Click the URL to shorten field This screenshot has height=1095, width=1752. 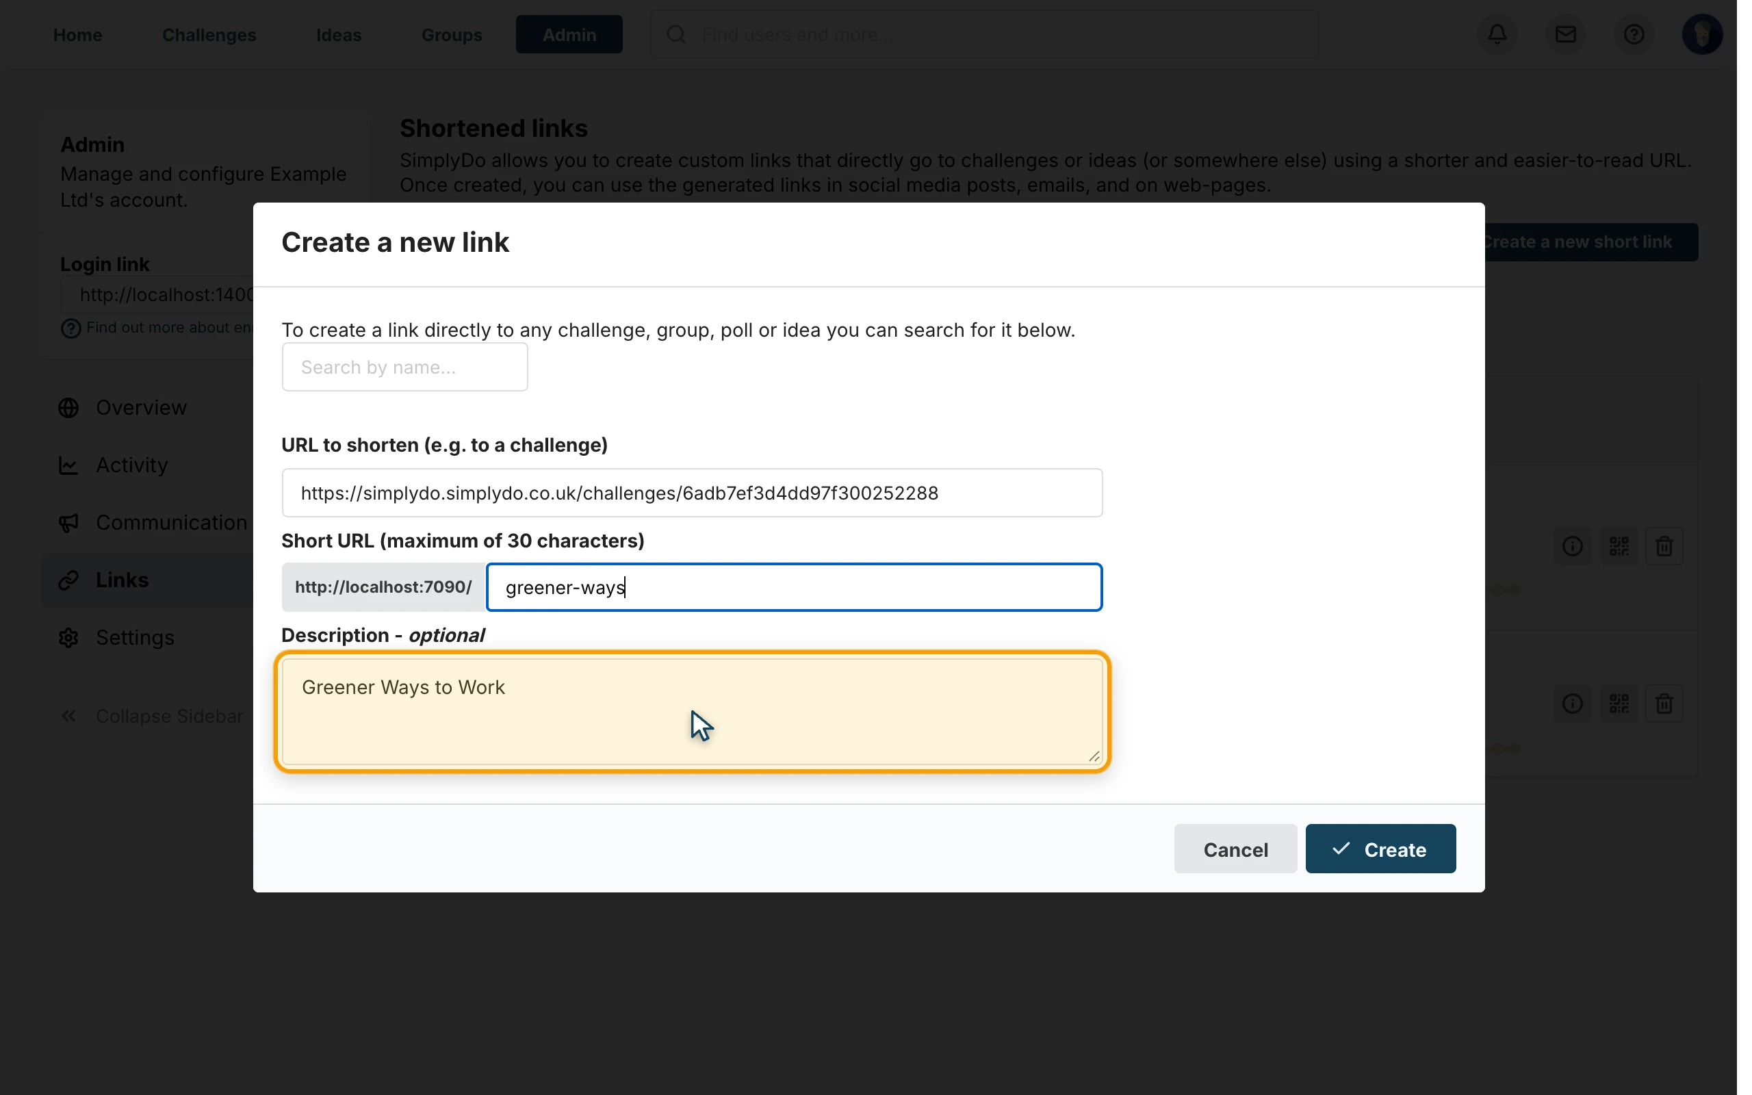click(691, 493)
